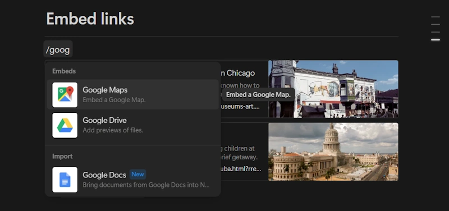Open the 'uba.html?rre...' bookmark URL
Screen dimensions: 449x211
tap(240, 169)
